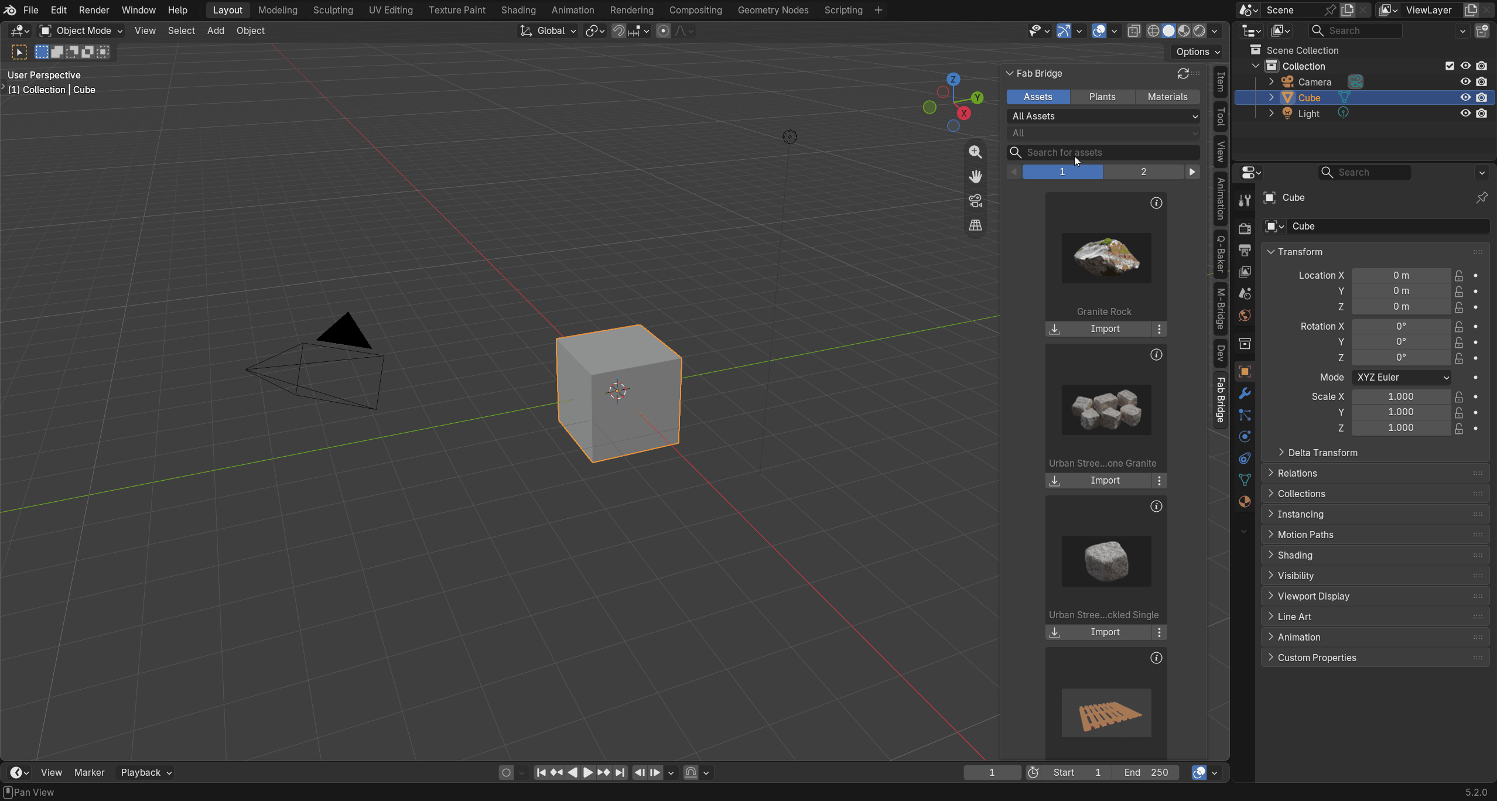Open the Output properties tab icon

1245,250
